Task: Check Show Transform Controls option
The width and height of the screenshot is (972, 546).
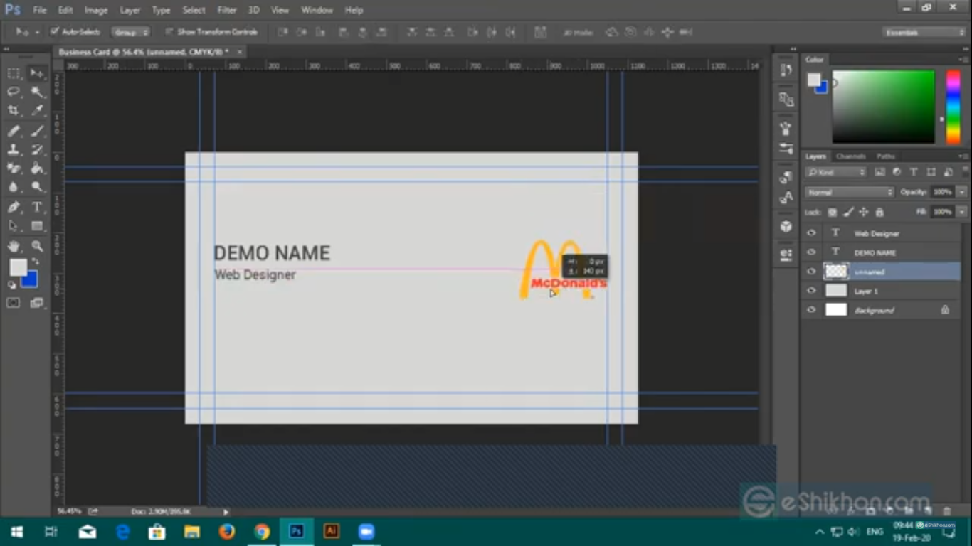Action: tap(169, 32)
